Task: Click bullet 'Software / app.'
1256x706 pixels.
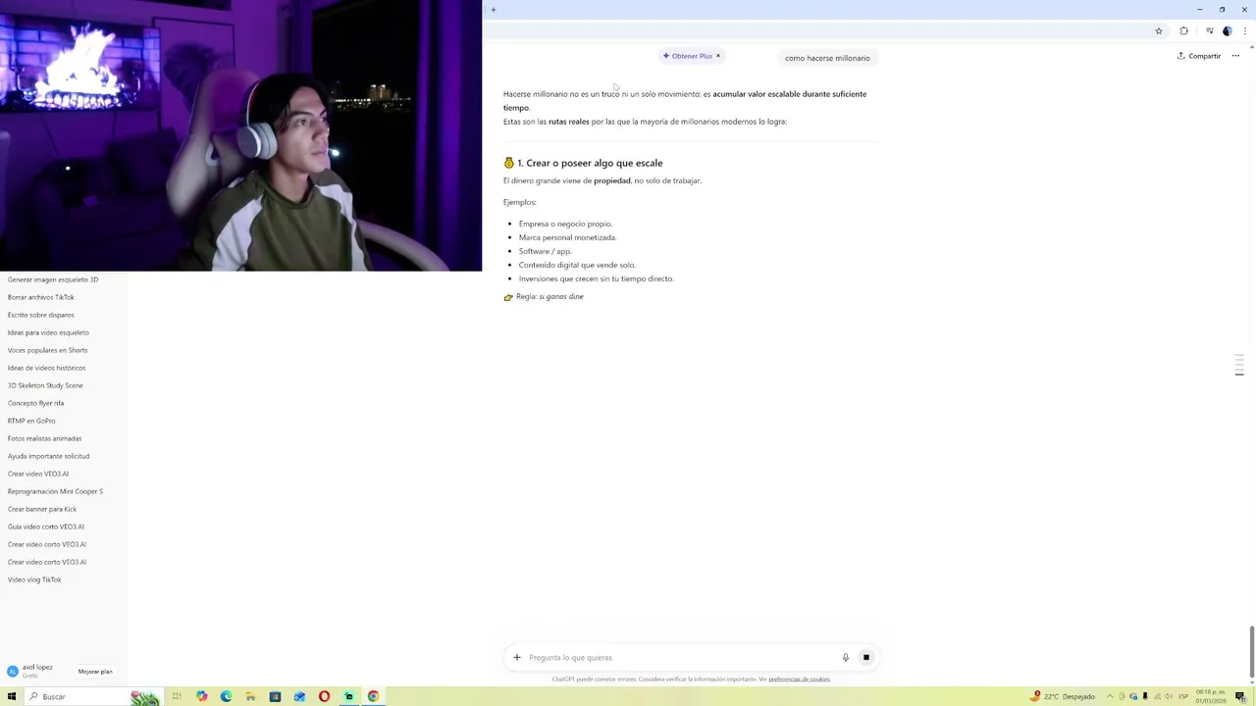Action: [545, 251]
